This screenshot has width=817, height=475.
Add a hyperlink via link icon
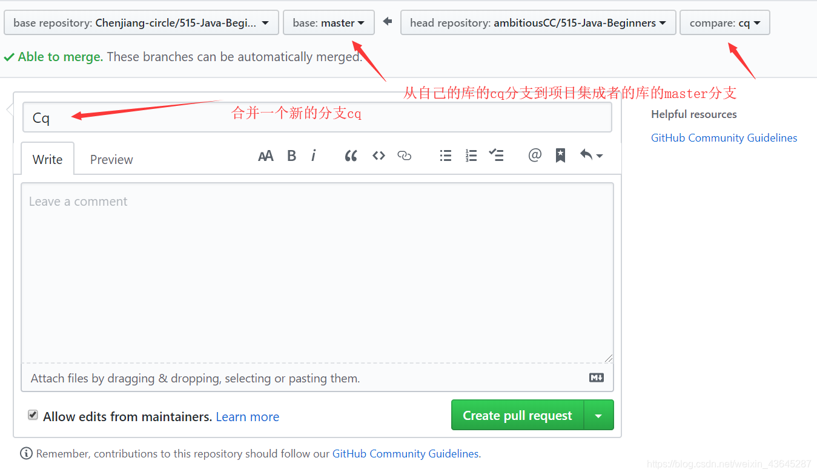pyautogui.click(x=404, y=156)
